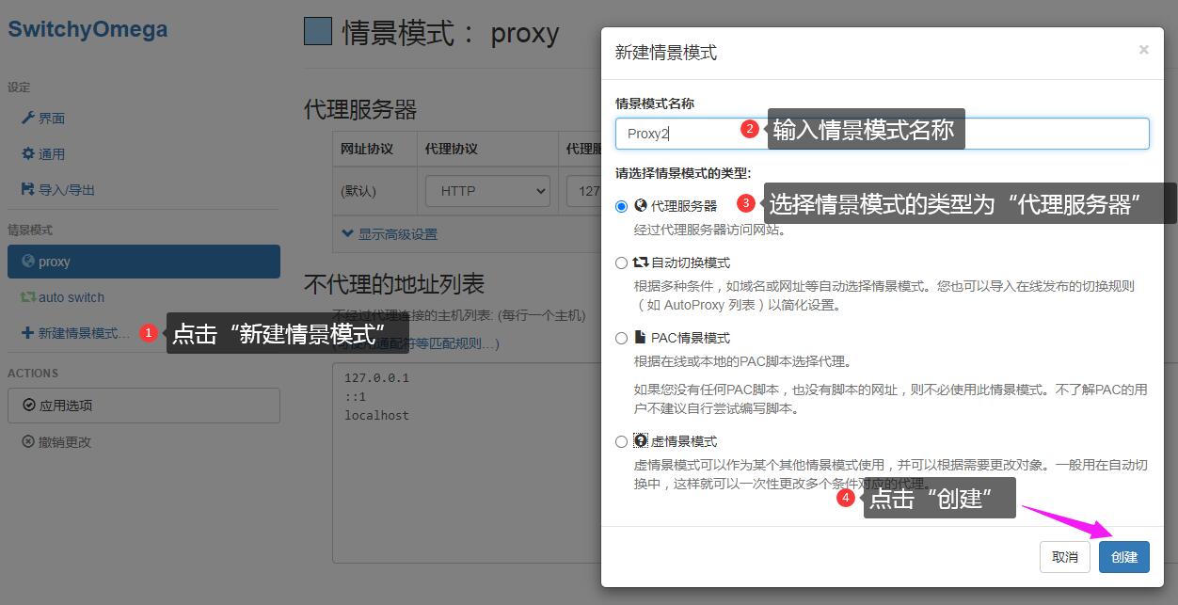Choose the PAC情景模式 radio option
Image resolution: width=1178 pixels, height=605 pixels.
point(621,339)
